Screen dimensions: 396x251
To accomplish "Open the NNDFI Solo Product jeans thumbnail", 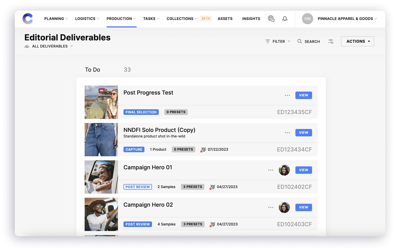I will click(101, 140).
